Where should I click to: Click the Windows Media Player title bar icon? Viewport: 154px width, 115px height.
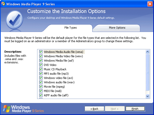pos(3,4)
